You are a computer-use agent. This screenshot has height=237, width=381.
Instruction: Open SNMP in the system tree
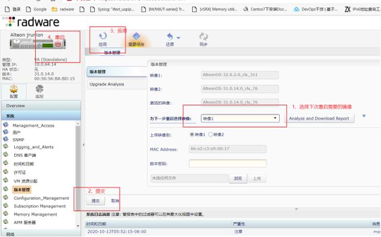pos(18,140)
